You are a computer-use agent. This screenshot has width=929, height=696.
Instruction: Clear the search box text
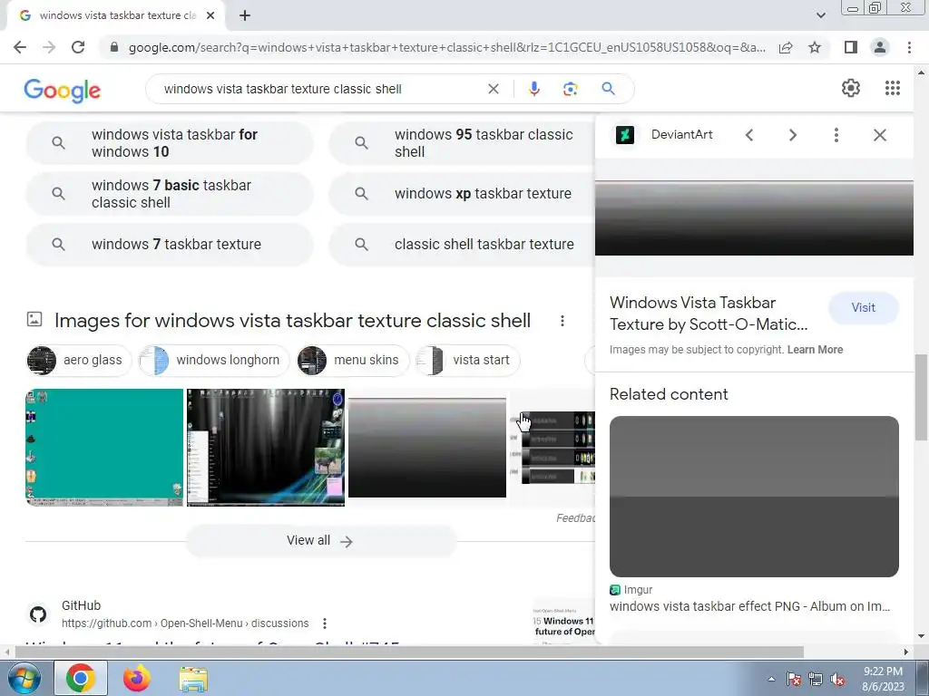coord(493,89)
